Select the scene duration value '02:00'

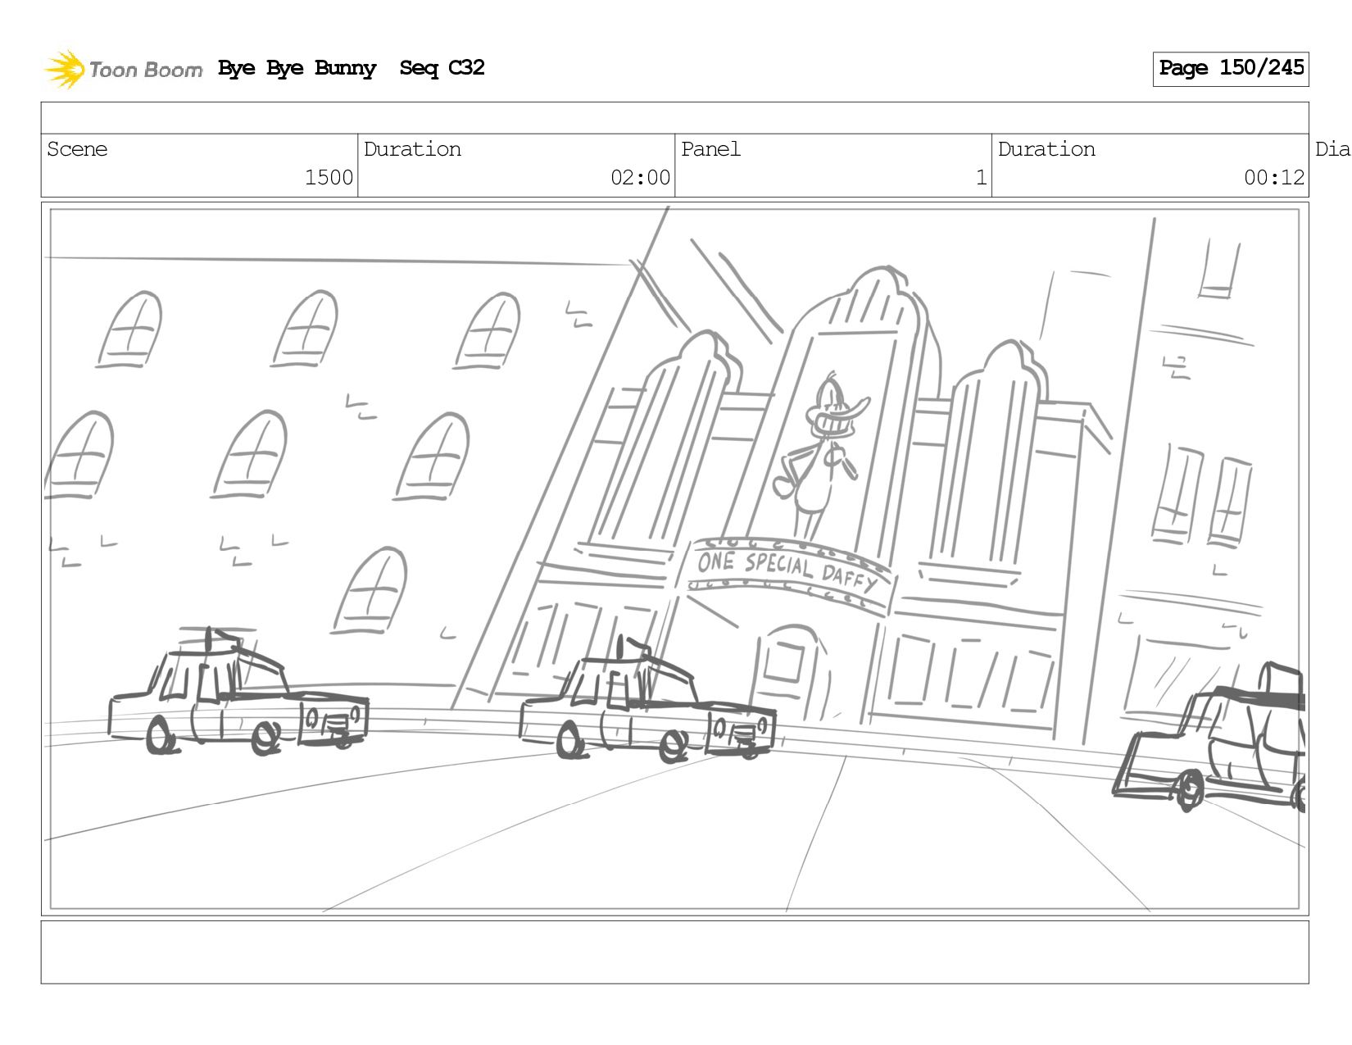click(640, 178)
